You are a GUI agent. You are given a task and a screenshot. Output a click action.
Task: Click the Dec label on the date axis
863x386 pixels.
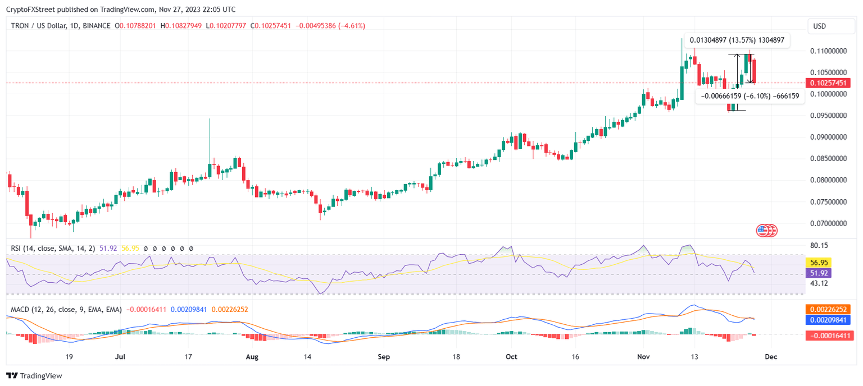(770, 357)
